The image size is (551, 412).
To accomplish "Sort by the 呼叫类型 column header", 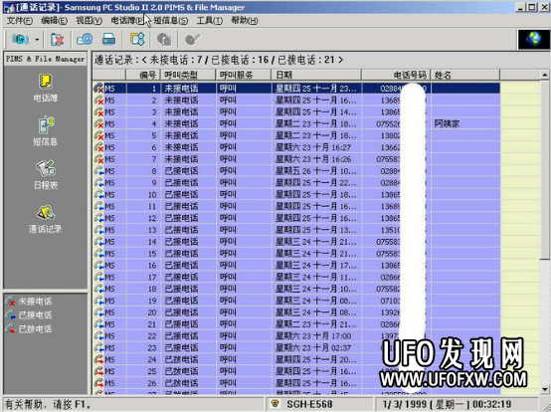I will tap(188, 75).
